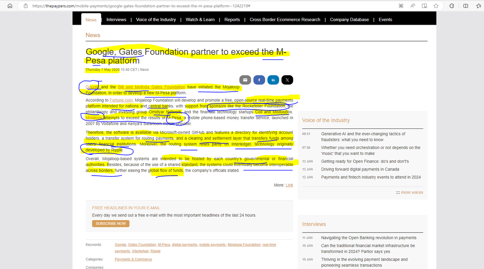The height and width of the screenshot is (269, 484).
Task: Follow the Fortune.com link
Action: 120,100
